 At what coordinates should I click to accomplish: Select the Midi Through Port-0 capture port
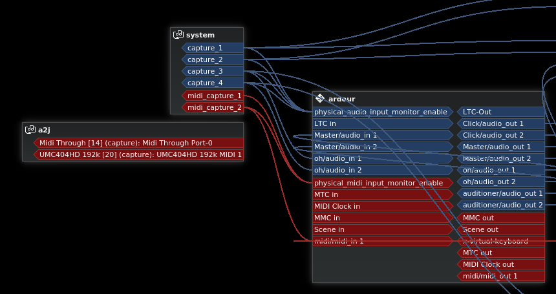[x=138, y=143]
